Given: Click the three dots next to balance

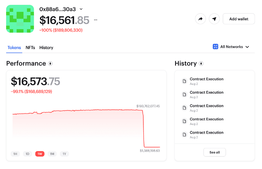Looking at the screenshot, I should click(96, 19).
